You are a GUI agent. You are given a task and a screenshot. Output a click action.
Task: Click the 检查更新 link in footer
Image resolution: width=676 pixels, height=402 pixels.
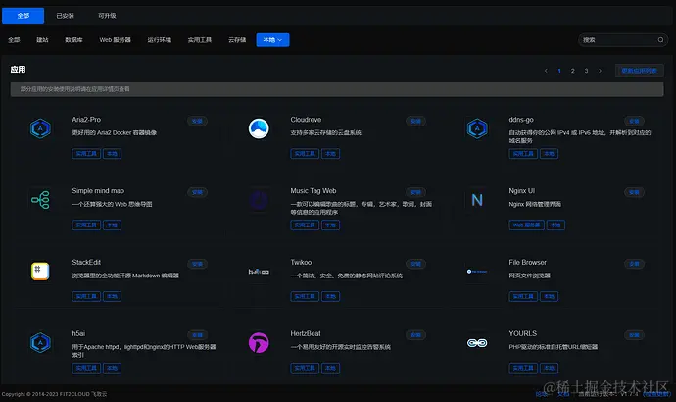tap(657, 394)
